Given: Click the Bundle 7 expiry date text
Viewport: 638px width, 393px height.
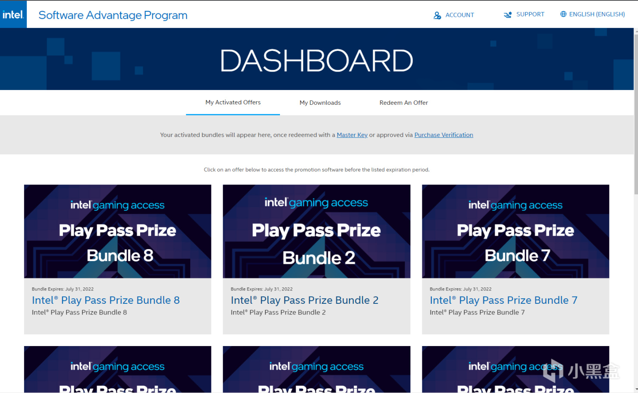Looking at the screenshot, I should [460, 289].
